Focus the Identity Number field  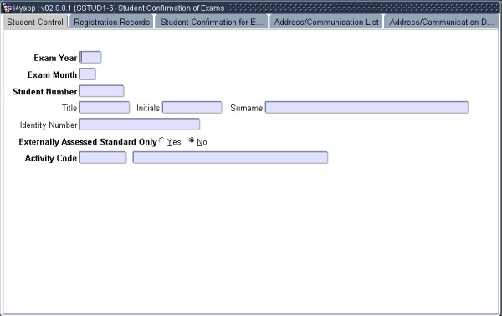point(140,125)
